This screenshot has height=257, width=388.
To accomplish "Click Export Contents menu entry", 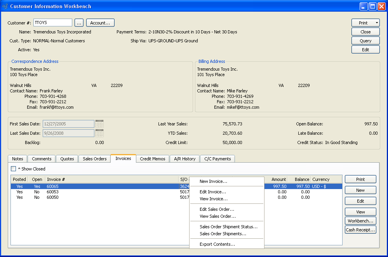I will click(x=217, y=244).
